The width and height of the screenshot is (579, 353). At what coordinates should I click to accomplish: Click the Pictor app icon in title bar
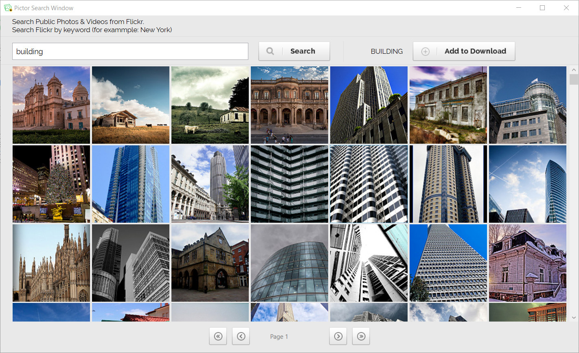click(8, 8)
